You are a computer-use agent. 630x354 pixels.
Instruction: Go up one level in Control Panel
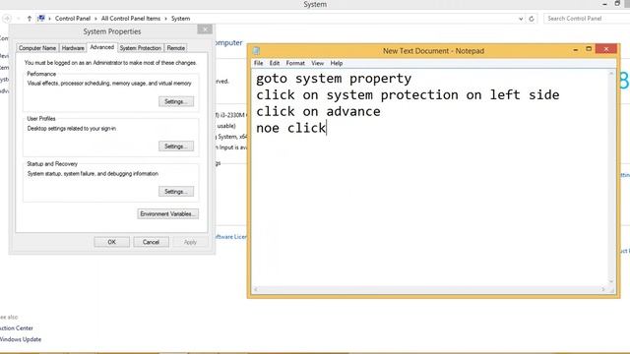point(30,19)
